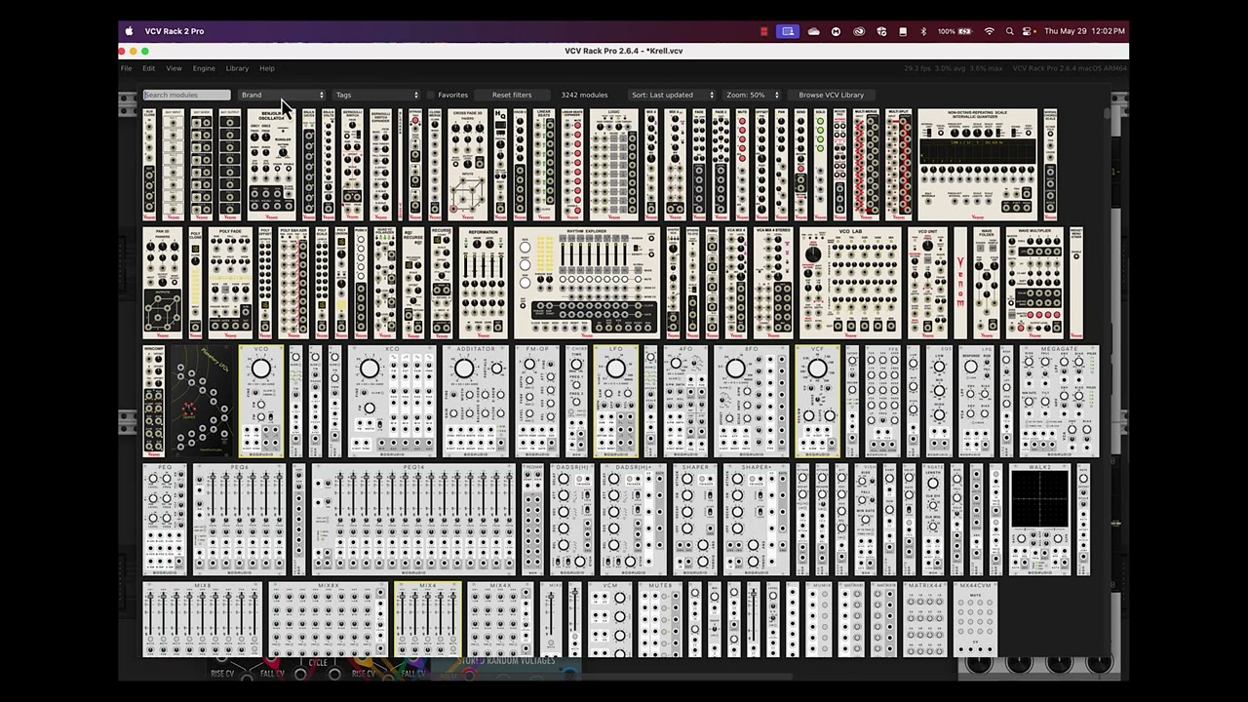Select the Pan 3D module
1248x702 pixels.
point(162,283)
